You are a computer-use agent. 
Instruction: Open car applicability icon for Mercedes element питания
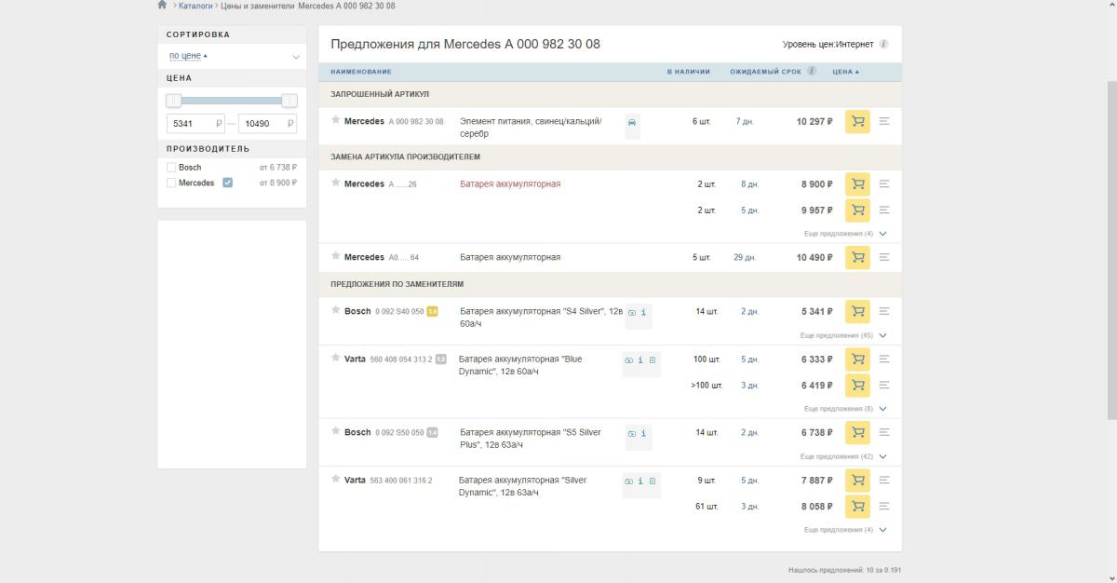point(632,123)
